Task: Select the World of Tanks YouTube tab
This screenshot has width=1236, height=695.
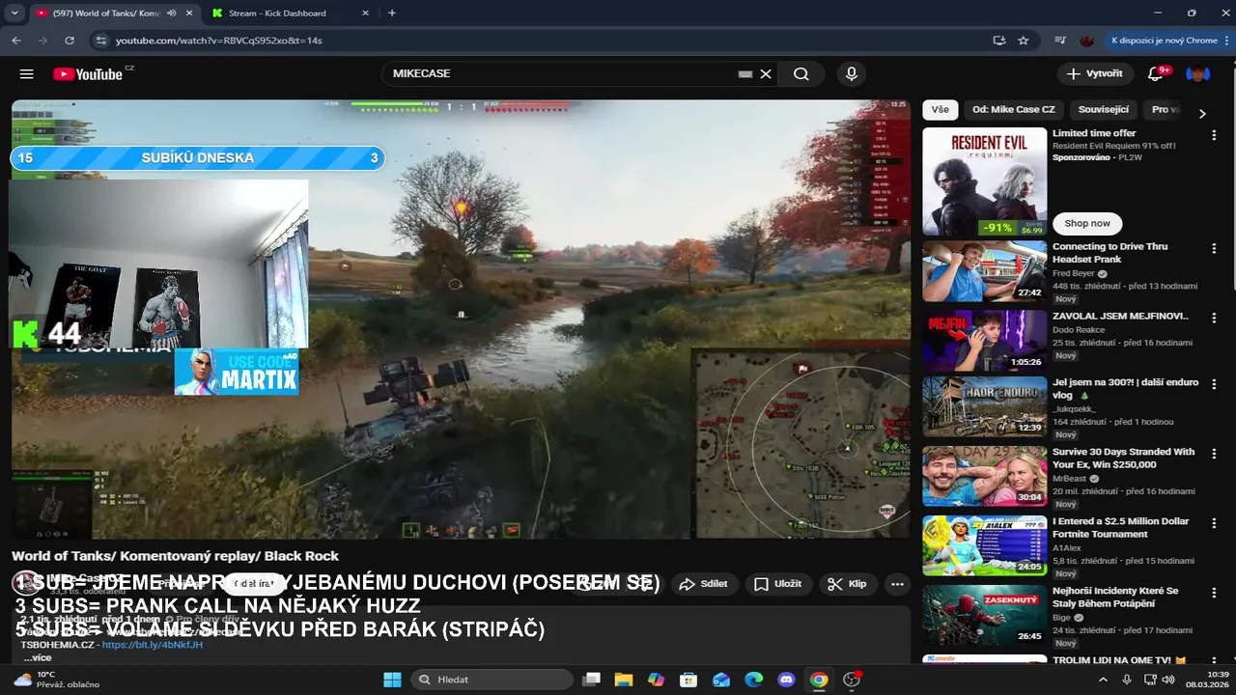Action: pyautogui.click(x=114, y=14)
